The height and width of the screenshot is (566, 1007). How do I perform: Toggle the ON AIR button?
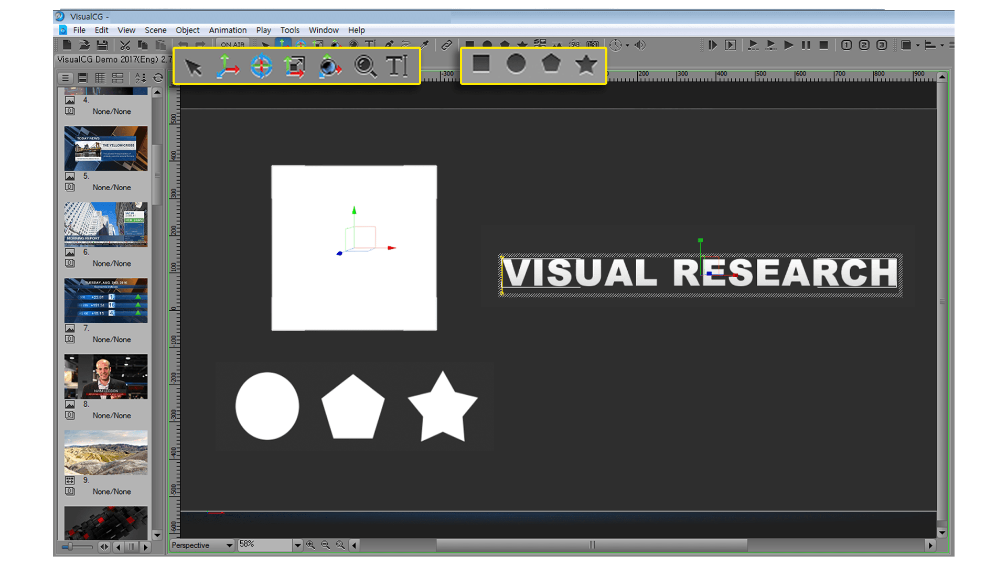point(232,44)
